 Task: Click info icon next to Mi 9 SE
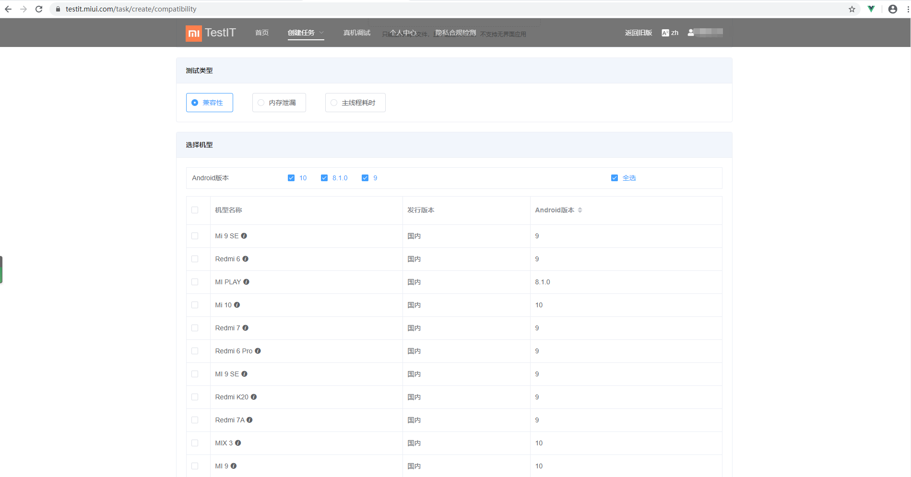[x=244, y=236]
